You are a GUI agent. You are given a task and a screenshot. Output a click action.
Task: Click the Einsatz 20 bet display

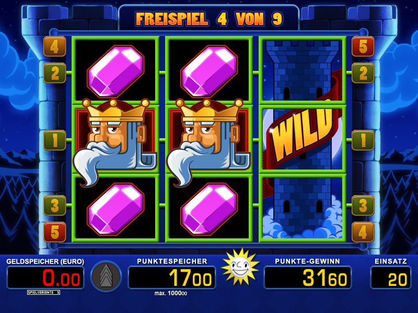(391, 278)
